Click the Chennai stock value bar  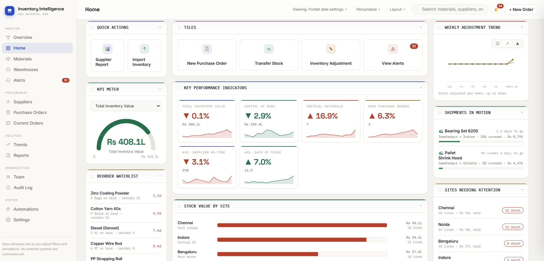point(302,225)
